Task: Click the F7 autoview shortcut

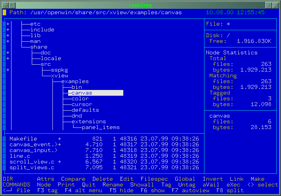Action: (x=190, y=190)
